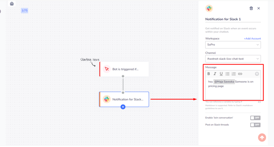Select the 'Bot is triggered if...' node

tap(124, 69)
